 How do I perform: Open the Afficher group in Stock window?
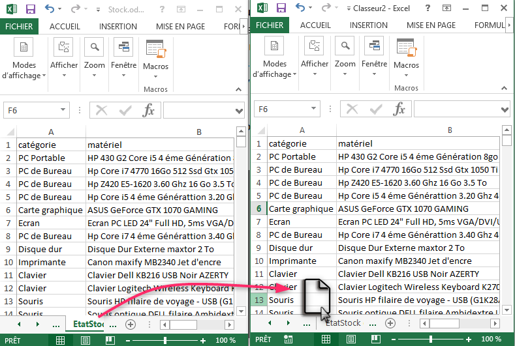64,58
